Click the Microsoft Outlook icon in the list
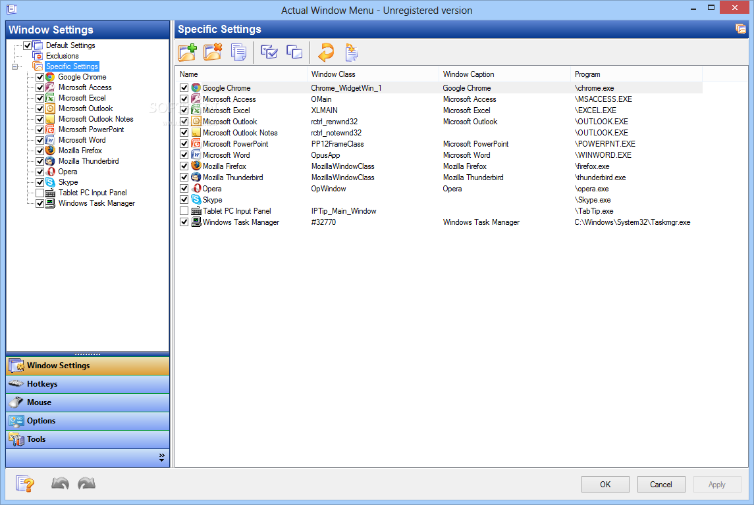Image resolution: width=754 pixels, height=505 pixels. click(196, 121)
